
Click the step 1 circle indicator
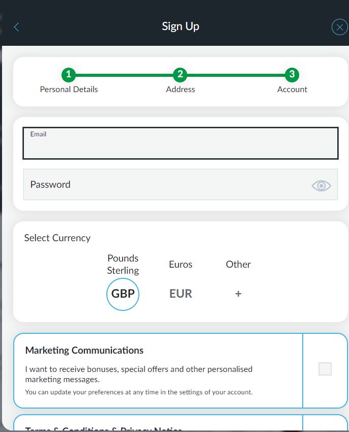point(69,75)
